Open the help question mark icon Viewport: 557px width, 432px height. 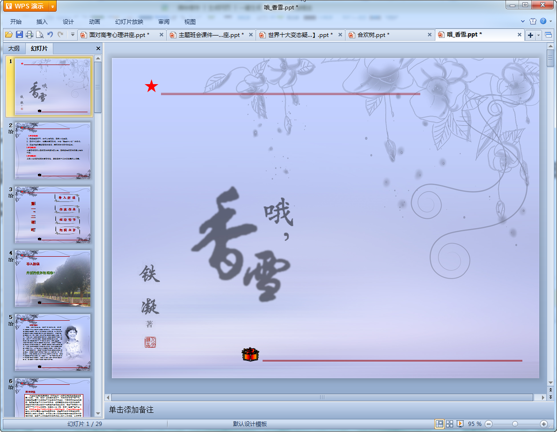point(543,22)
